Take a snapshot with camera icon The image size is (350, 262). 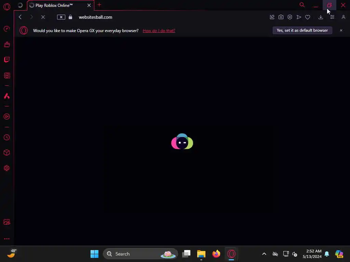click(x=281, y=17)
